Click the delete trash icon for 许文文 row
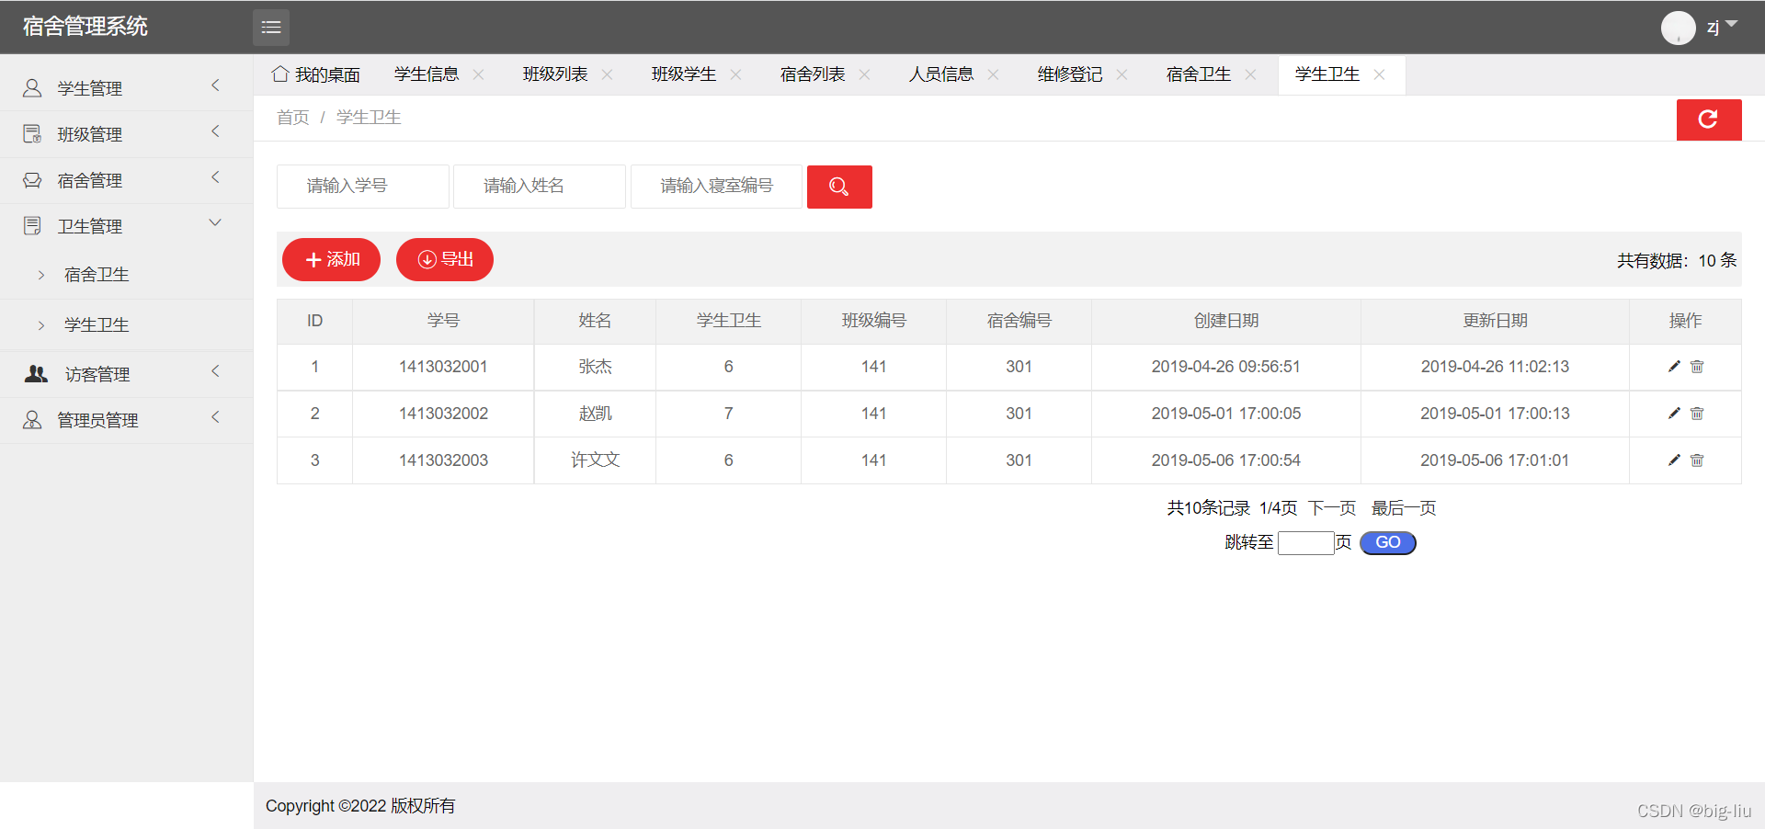The width and height of the screenshot is (1765, 829). click(x=1697, y=460)
